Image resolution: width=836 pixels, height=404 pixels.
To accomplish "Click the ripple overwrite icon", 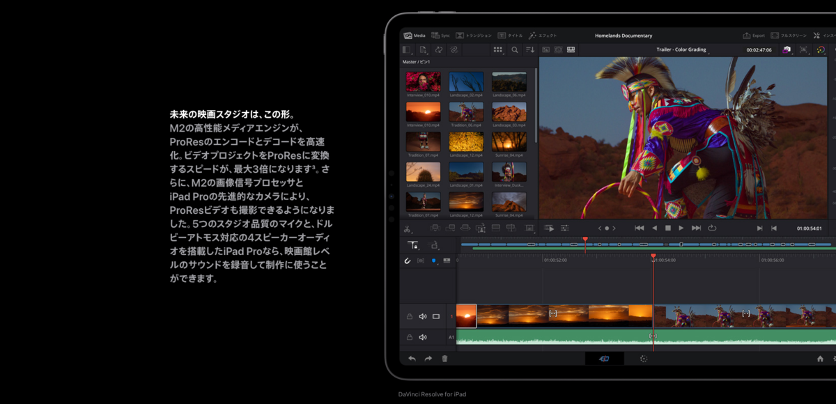I will (x=465, y=228).
